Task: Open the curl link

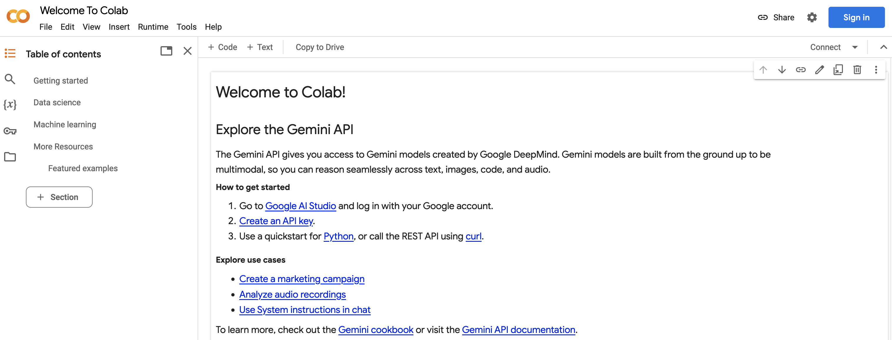Action: tap(473, 236)
